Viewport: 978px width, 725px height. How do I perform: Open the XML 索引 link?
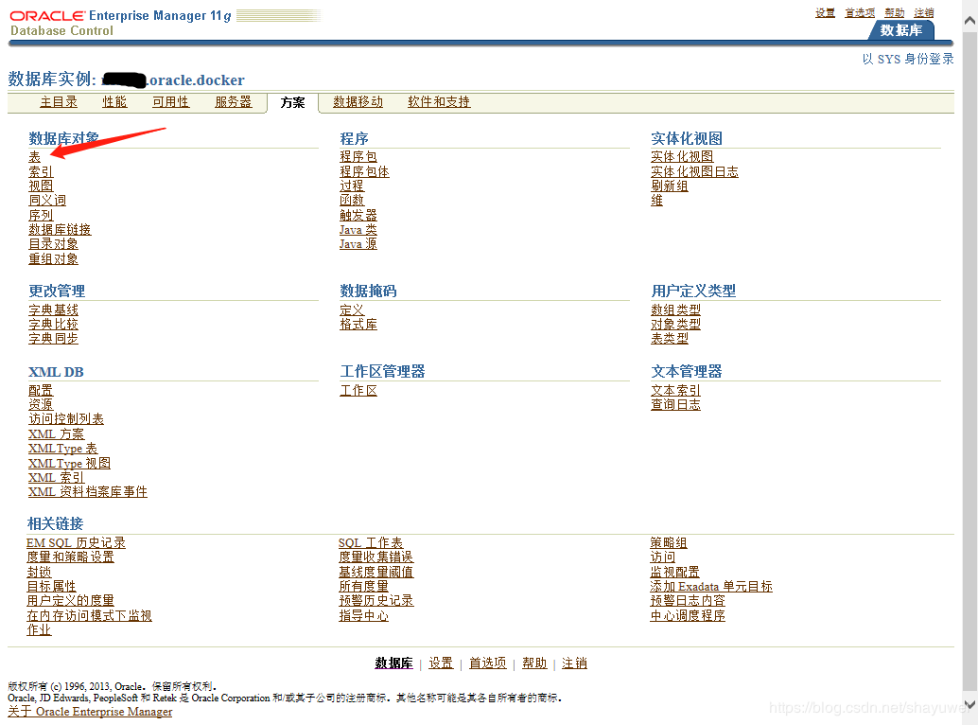(x=56, y=478)
